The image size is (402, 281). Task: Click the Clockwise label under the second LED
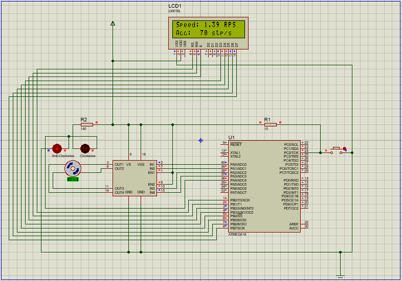[87, 156]
